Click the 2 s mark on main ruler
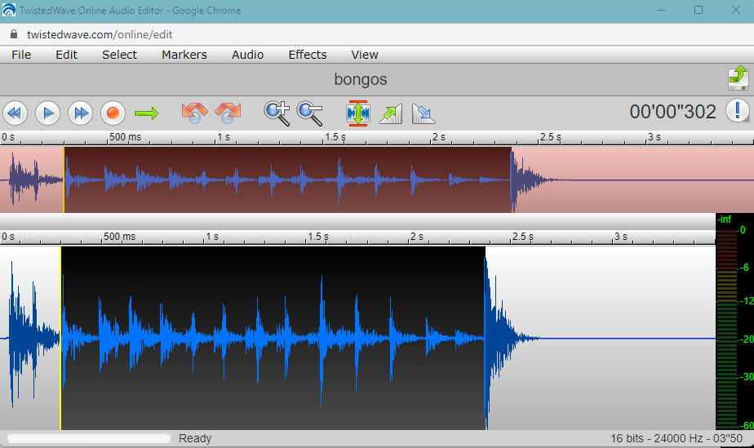 [416, 237]
